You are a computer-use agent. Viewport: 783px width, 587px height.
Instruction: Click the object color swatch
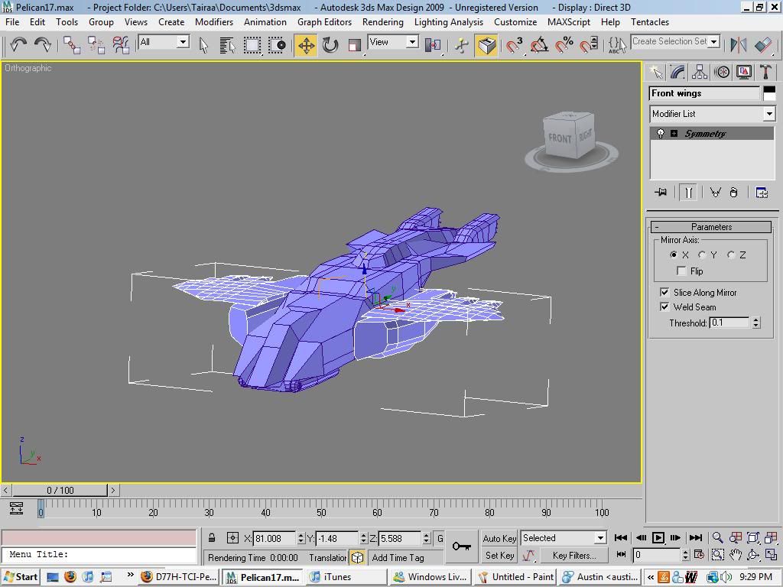click(769, 92)
